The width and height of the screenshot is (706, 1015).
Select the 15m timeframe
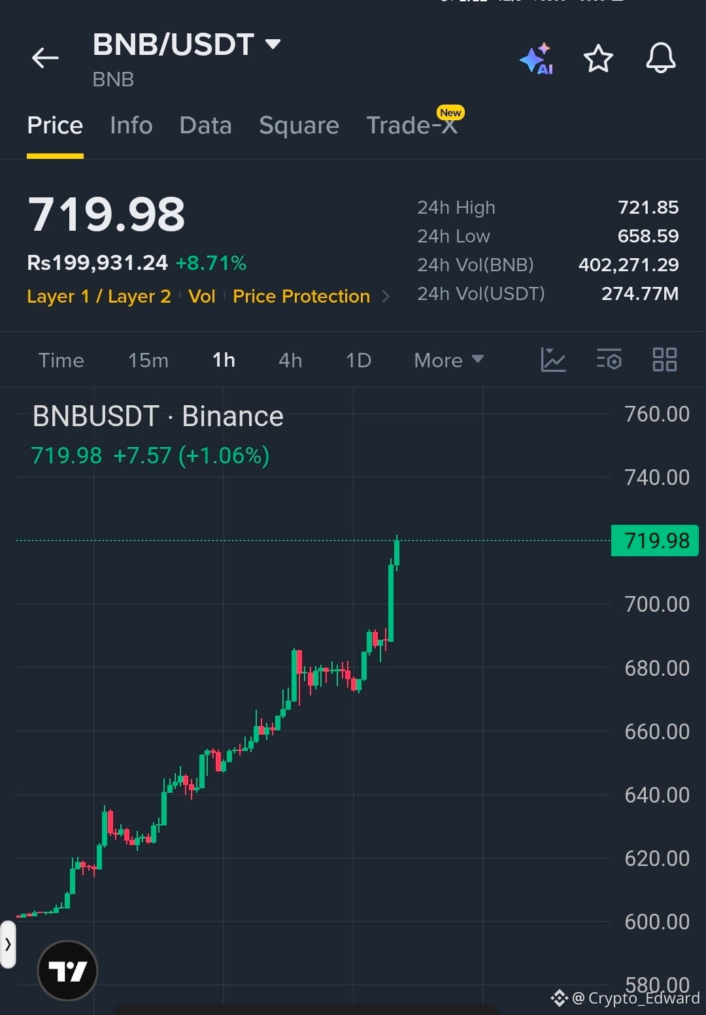[148, 360]
